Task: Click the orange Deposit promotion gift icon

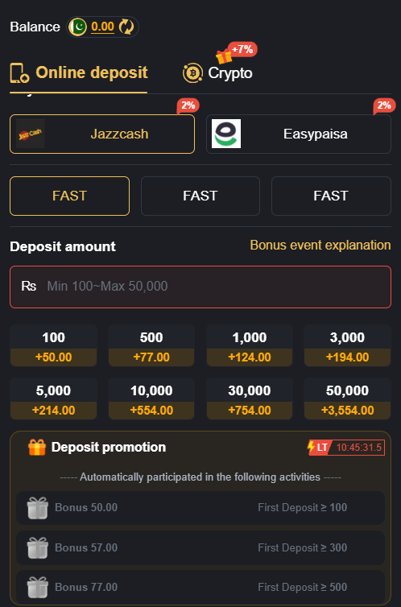Action: tap(37, 447)
